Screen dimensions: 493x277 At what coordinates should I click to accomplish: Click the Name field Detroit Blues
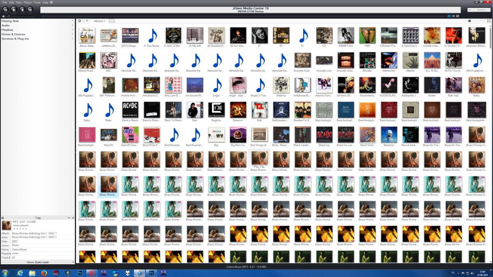pos(20,250)
